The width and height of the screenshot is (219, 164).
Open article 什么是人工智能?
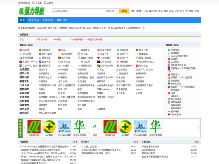[90, 147]
